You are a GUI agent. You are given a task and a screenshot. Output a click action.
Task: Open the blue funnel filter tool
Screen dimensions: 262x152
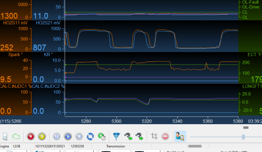coord(116,137)
